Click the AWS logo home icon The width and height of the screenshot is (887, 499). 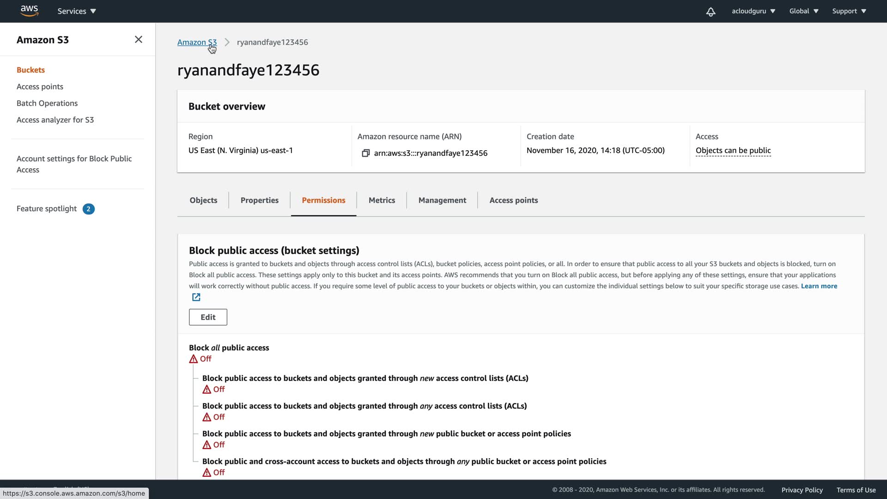pos(29,11)
